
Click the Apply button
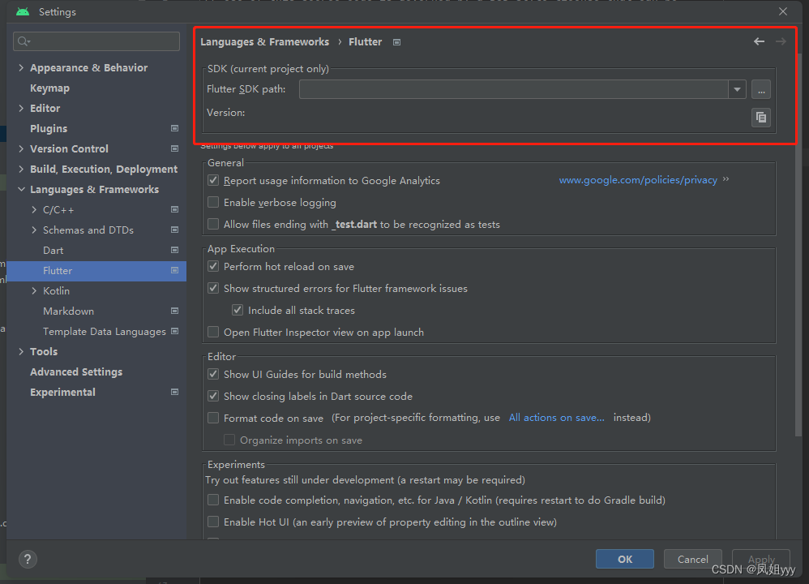[x=761, y=559]
